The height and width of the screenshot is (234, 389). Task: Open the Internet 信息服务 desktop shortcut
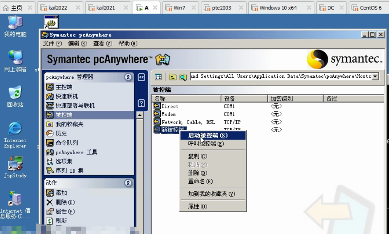15,205
